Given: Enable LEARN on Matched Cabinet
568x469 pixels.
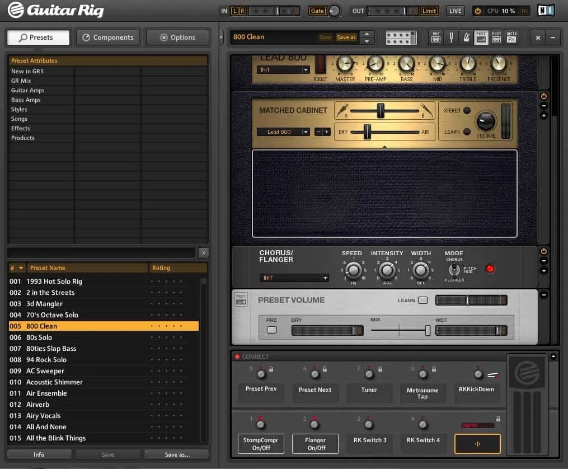Looking at the screenshot, I should click(467, 132).
